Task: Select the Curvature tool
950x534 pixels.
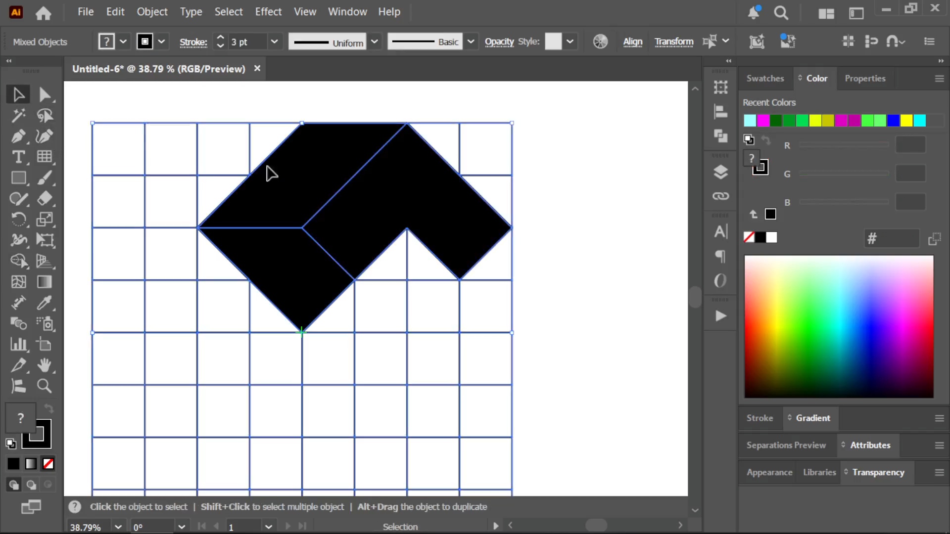Action: [45, 136]
